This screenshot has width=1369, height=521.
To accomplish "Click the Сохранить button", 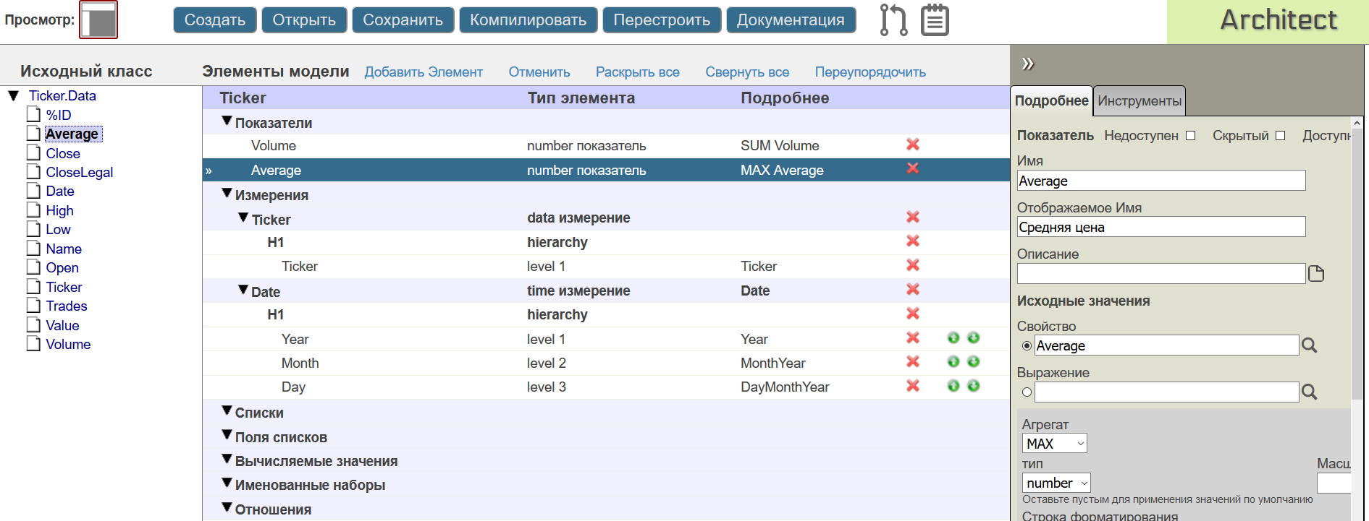I will (x=403, y=20).
